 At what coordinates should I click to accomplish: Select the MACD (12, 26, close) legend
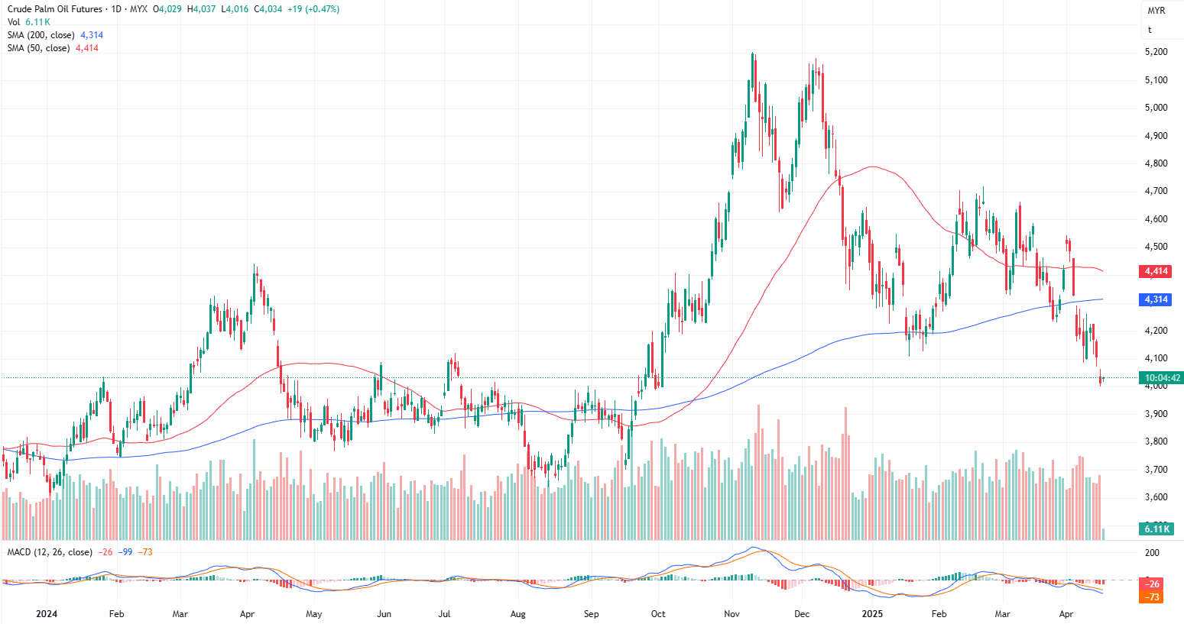(x=50, y=552)
